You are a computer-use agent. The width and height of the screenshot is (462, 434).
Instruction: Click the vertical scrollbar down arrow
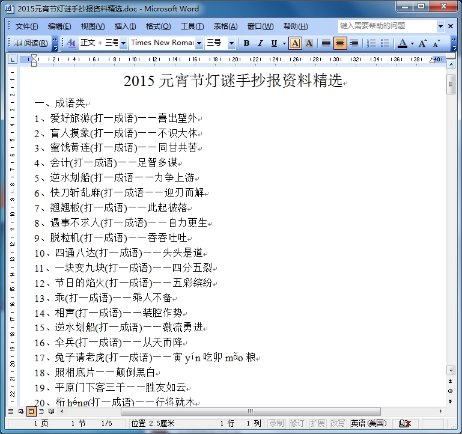[451, 370]
